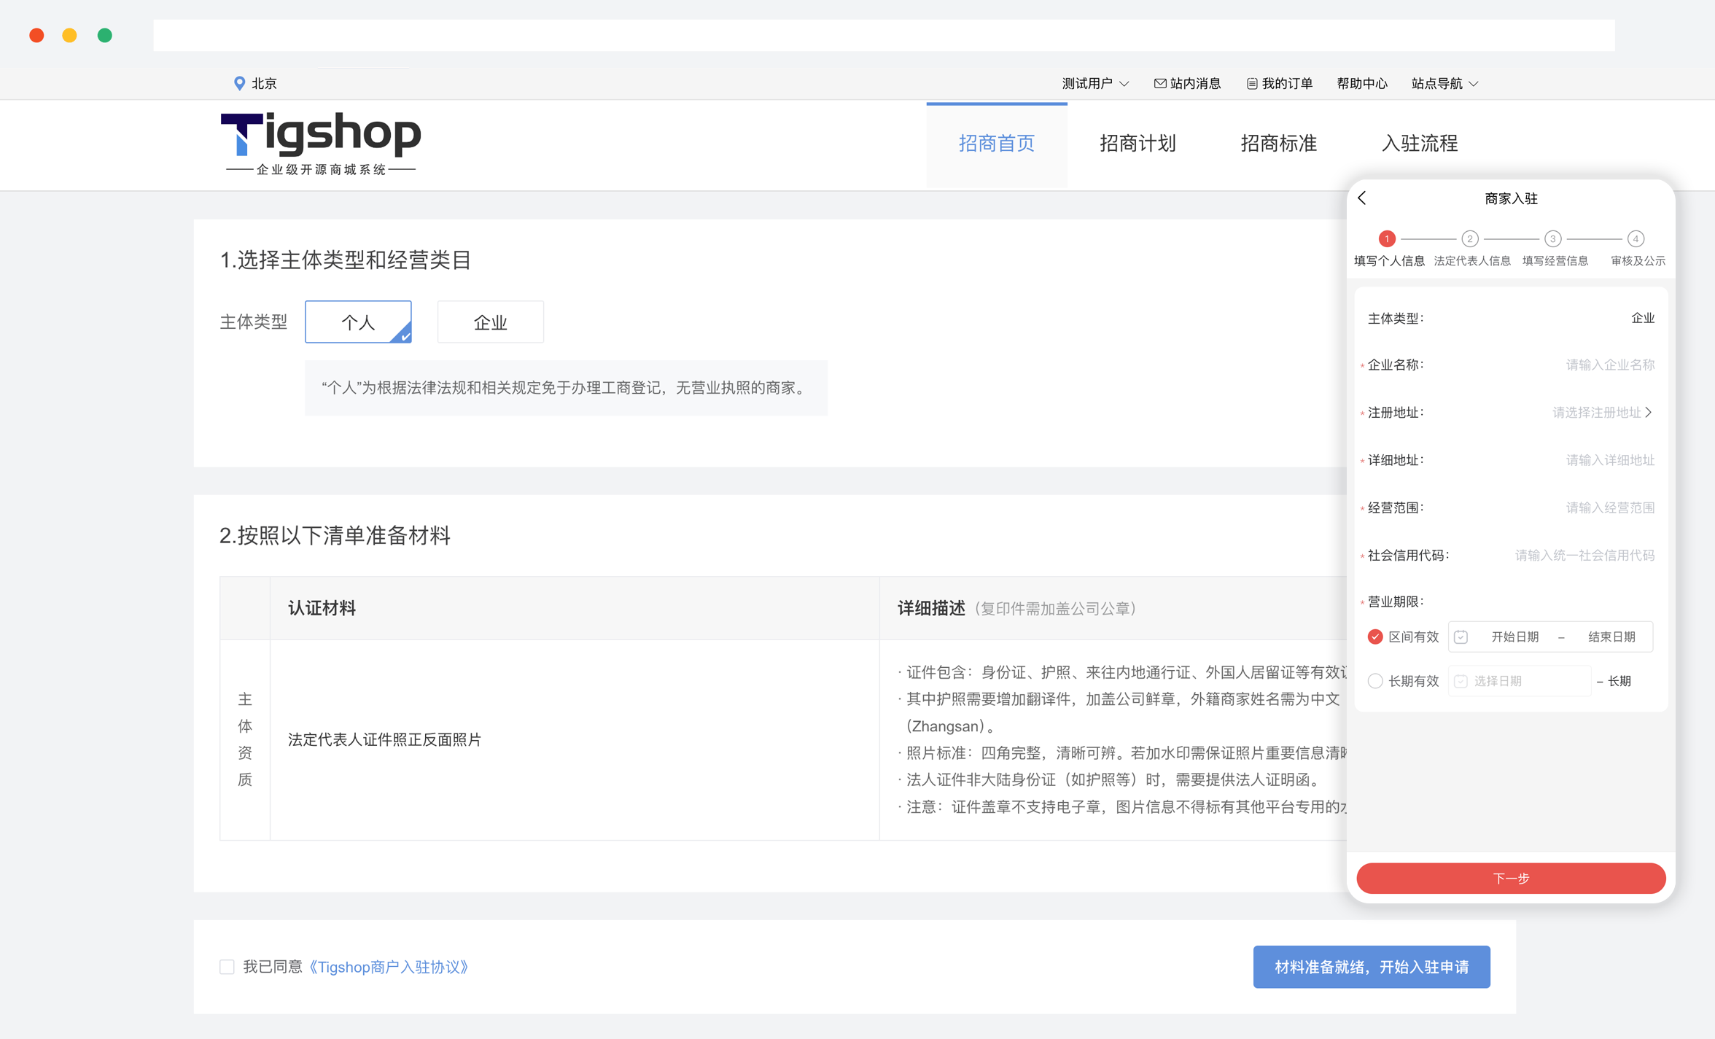Screen dimensions: 1715x1039
Task: Click the 结束日期 date field
Action: (x=1611, y=637)
